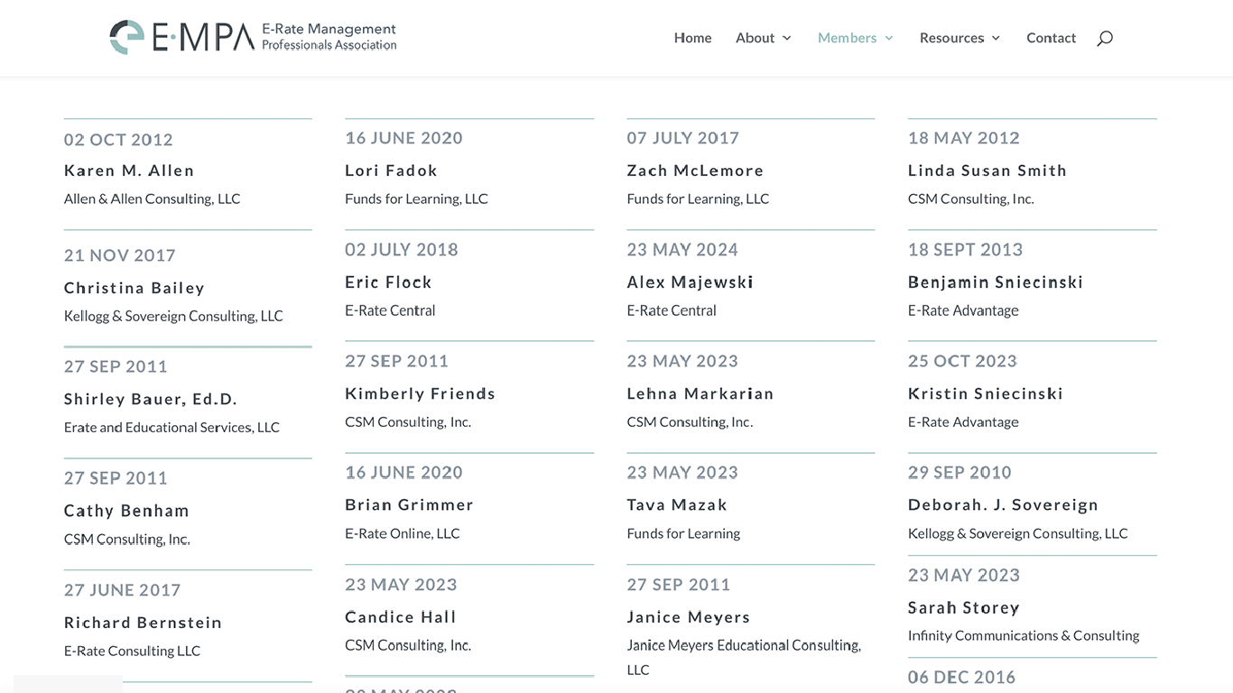The image size is (1233, 693).
Task: Click the 21 NOV 2017 date
Action: pos(120,255)
